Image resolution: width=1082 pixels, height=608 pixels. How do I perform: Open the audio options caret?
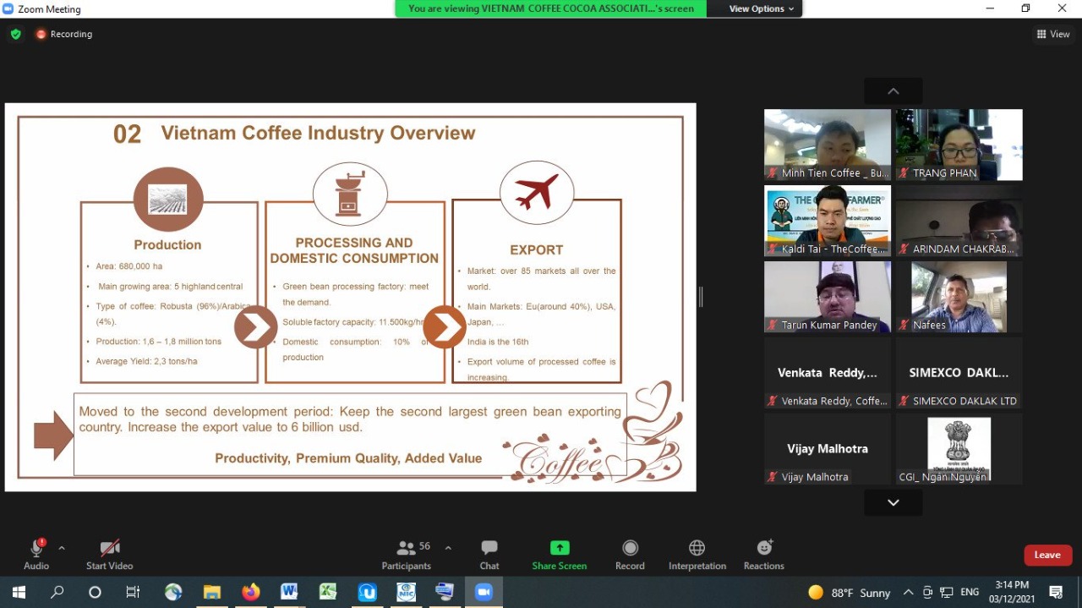point(62,548)
